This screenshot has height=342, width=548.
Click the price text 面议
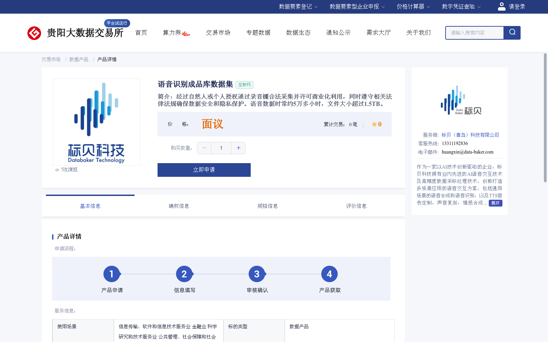click(x=212, y=124)
